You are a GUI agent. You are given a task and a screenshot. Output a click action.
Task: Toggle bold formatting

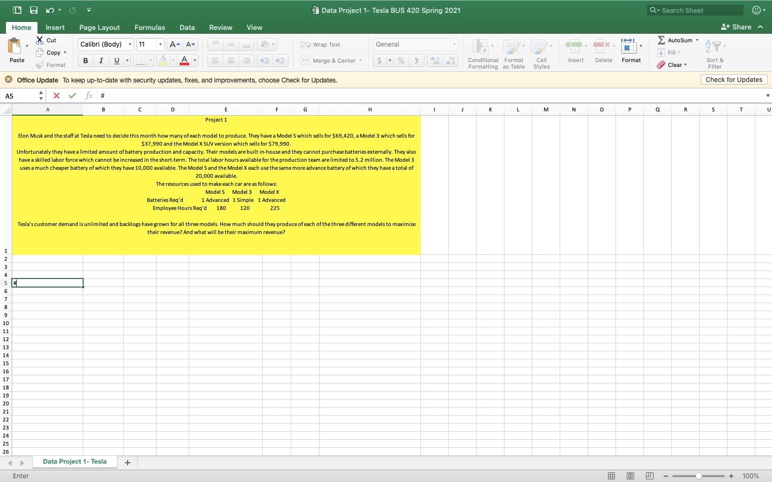[85, 61]
